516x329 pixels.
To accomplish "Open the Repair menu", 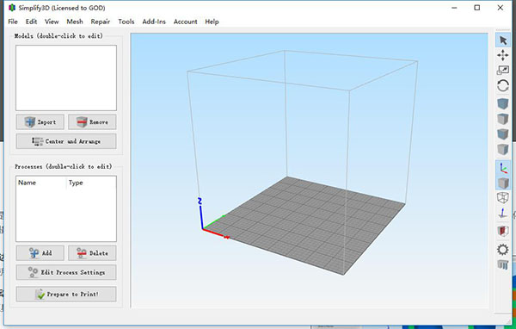I will click(101, 22).
